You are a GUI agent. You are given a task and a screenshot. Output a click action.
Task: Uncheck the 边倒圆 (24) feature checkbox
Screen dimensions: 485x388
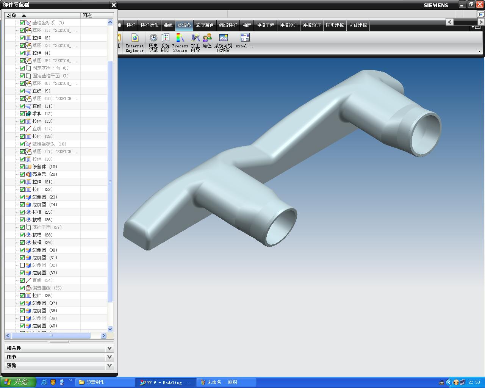(x=22, y=205)
